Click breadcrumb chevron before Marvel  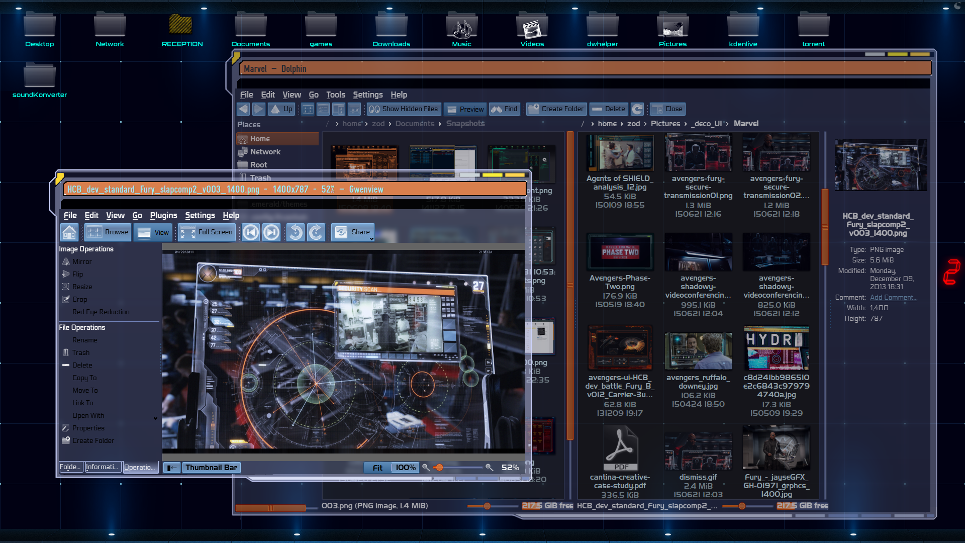point(726,124)
